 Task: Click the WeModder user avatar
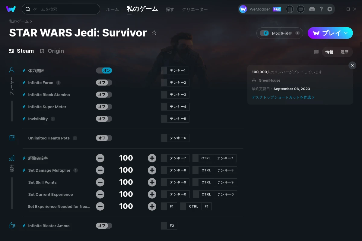(243, 9)
